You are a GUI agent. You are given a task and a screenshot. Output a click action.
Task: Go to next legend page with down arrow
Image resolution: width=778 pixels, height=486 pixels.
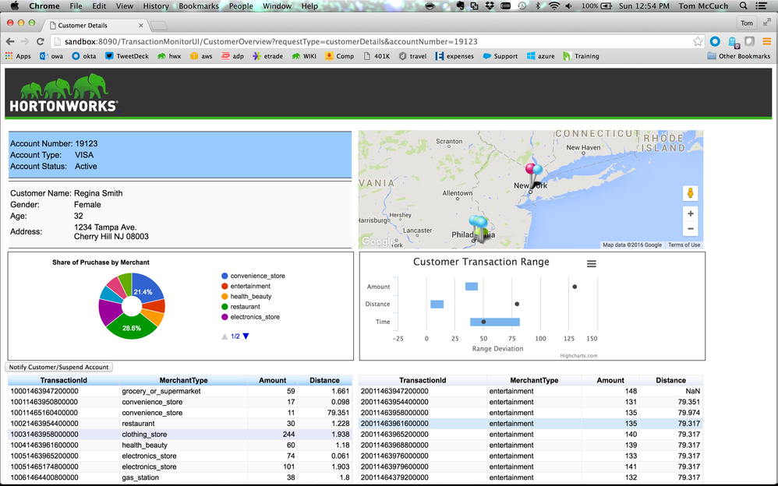click(x=246, y=336)
